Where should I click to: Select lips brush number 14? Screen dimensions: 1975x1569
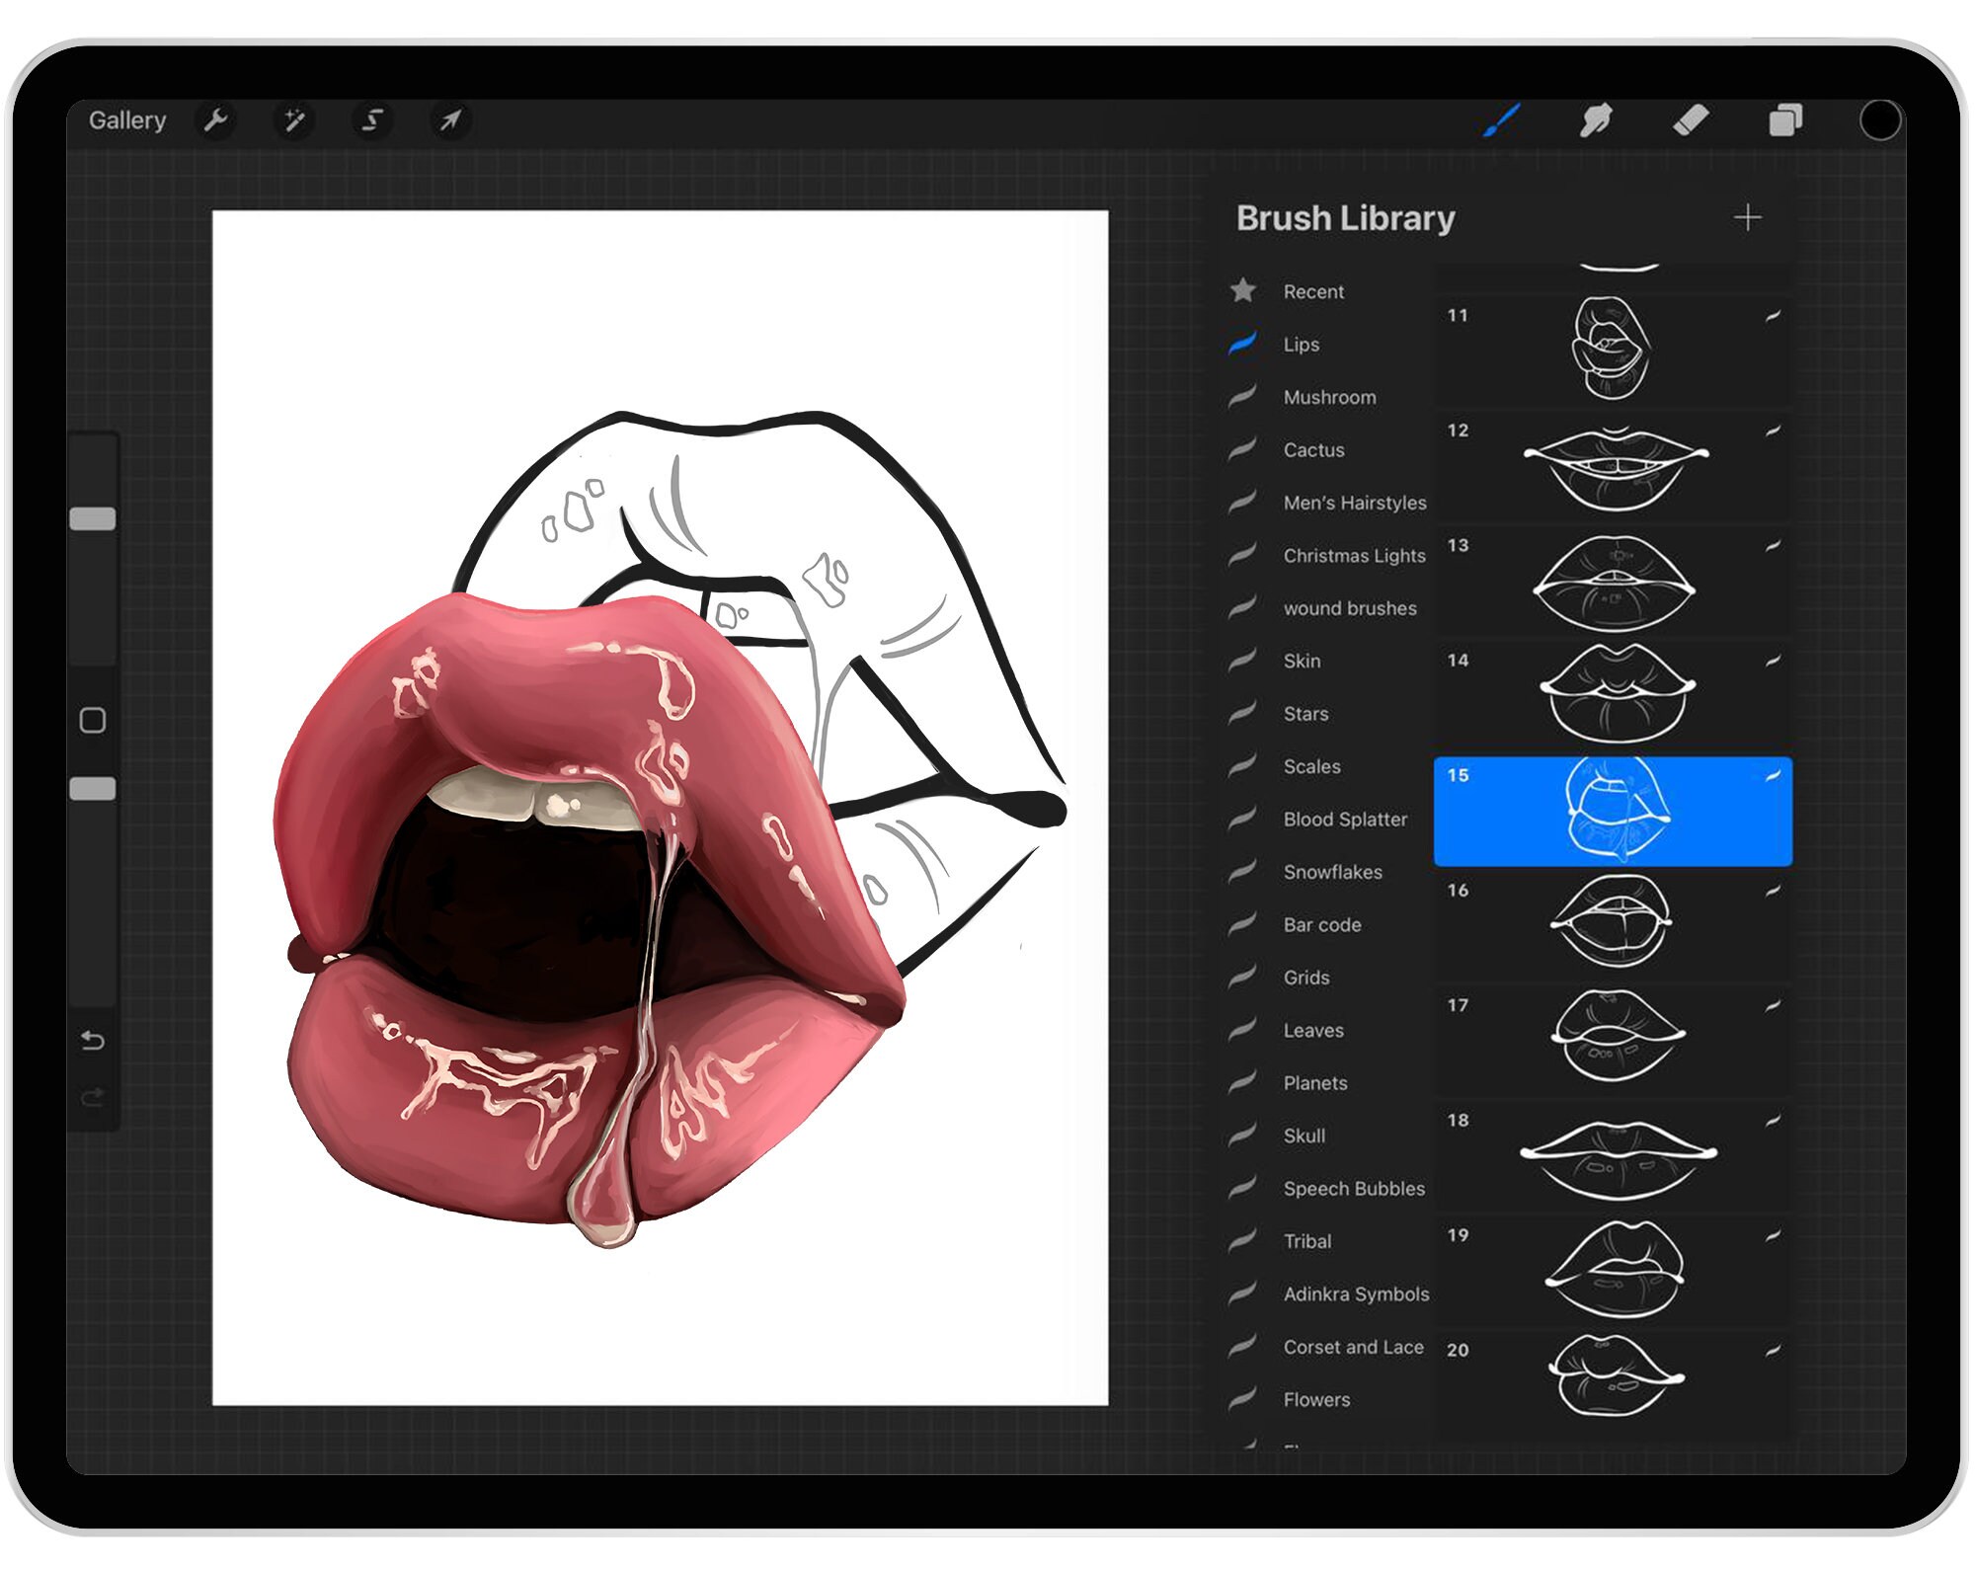(x=1613, y=696)
